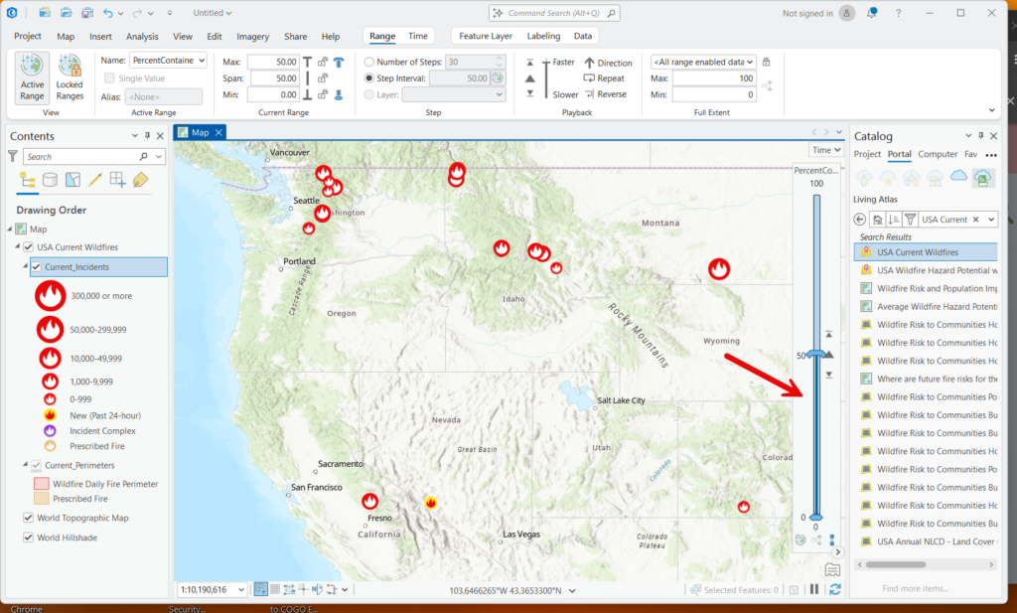1017x613 pixels.
Task: Click the Contents filter funnel icon
Action: coord(12,156)
